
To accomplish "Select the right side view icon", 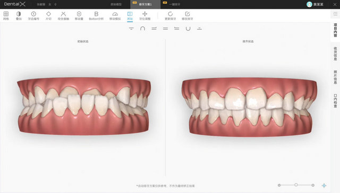I will pyautogui.click(x=154, y=28).
